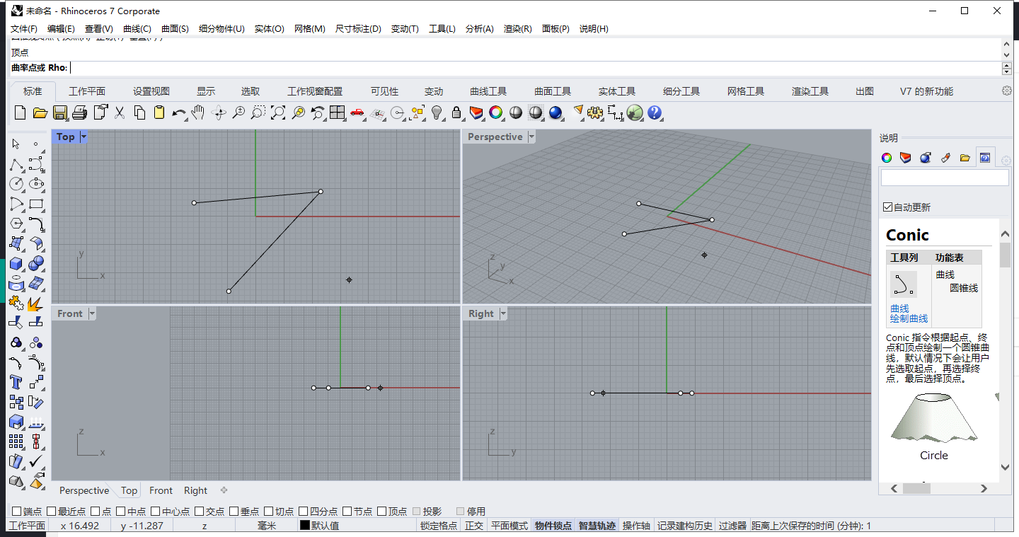
Task: Add a viewport tab with the plus icon
Action: coord(224,490)
